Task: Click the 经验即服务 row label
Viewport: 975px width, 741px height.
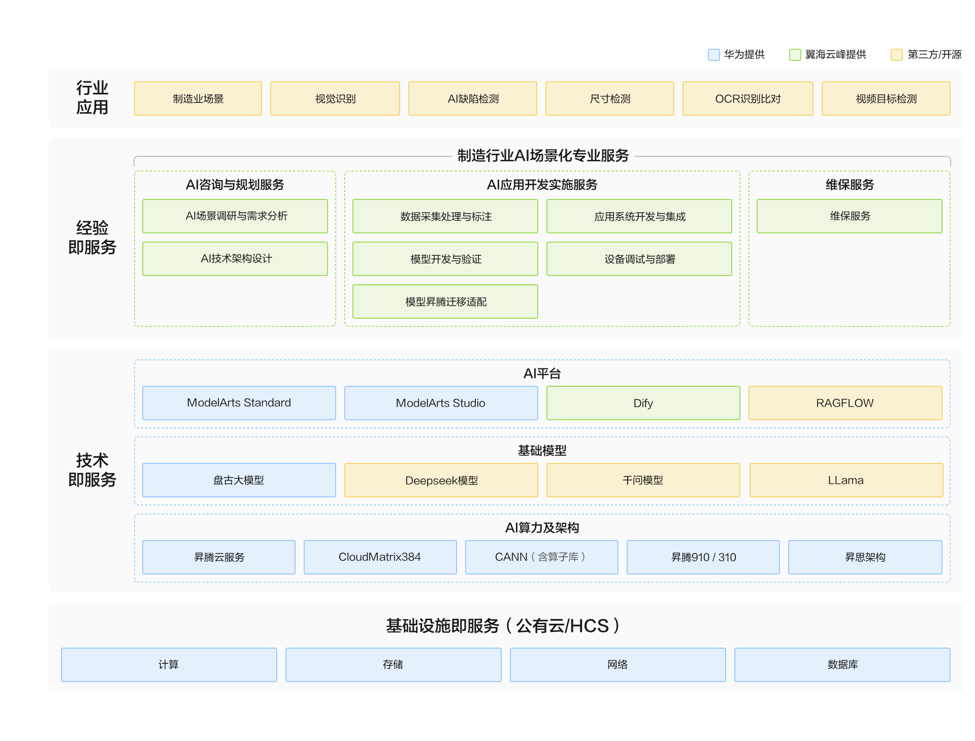Action: (92, 238)
